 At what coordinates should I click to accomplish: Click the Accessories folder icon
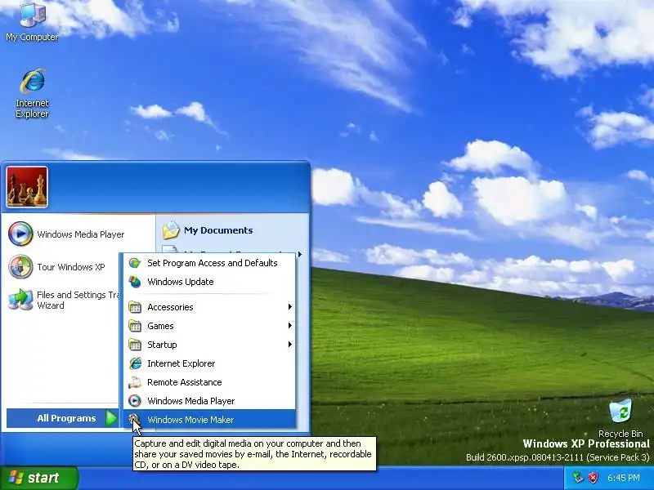[x=135, y=307]
